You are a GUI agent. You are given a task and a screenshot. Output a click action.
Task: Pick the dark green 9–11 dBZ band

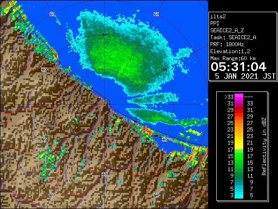[x=239, y=175]
